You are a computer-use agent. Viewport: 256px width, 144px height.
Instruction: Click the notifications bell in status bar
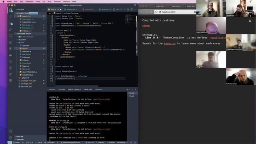coord(135,142)
